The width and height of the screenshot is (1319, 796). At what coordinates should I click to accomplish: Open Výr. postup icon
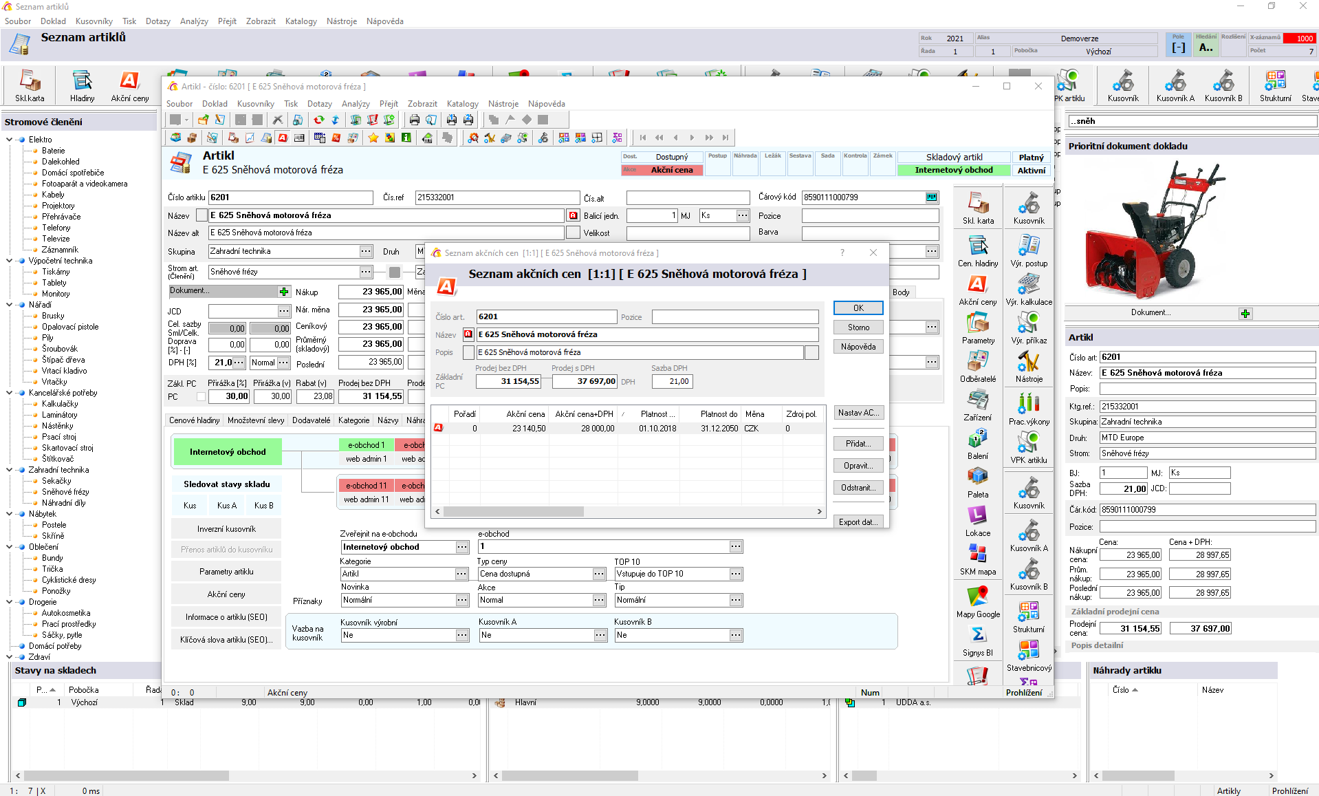pyautogui.click(x=1029, y=250)
